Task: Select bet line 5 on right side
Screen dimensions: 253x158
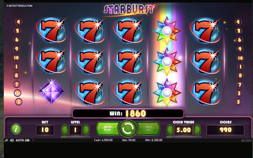Action: [x=238, y=102]
